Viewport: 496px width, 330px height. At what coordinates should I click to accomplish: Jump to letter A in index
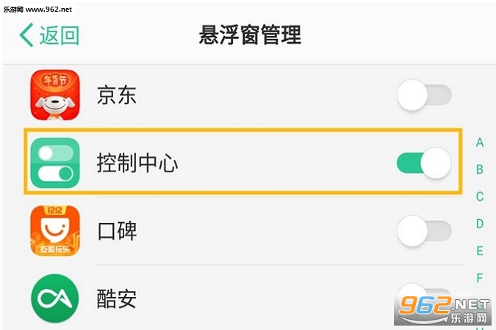(x=480, y=142)
